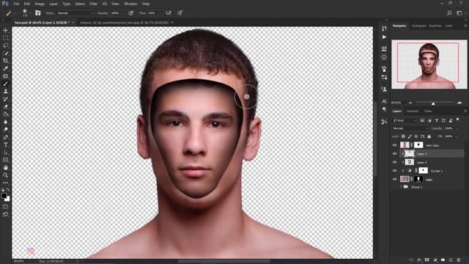This screenshot has height=264, width=469.
Task: Open the Brush Settings panel toggle
Action: coord(37,13)
